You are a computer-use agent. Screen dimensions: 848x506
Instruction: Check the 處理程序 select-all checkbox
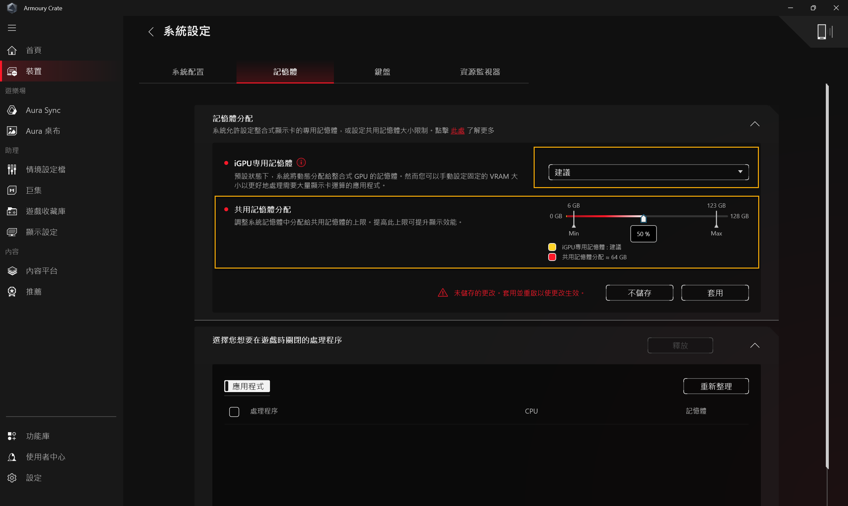tap(234, 412)
